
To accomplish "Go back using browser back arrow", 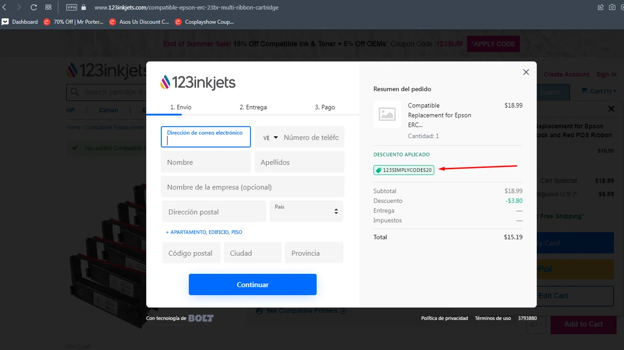I will point(5,7).
